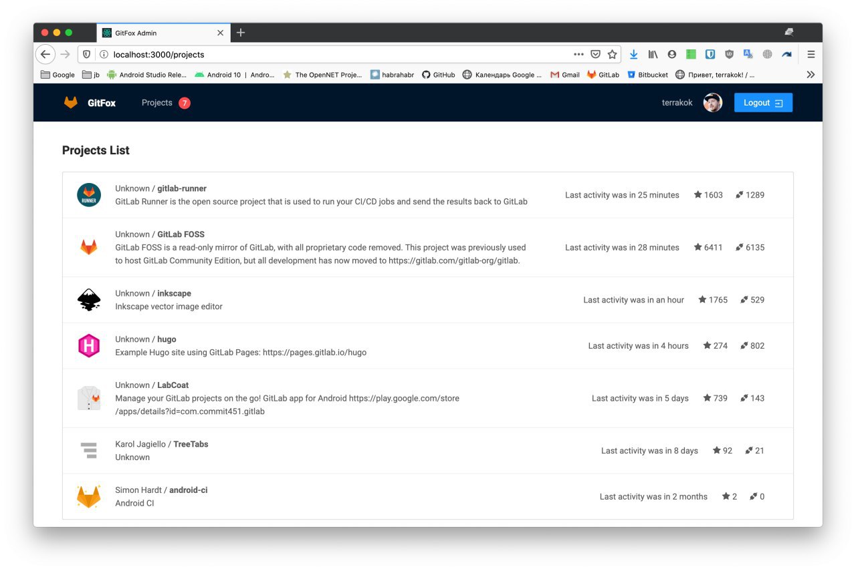Click the fork icon for gitlab-runner

click(740, 195)
